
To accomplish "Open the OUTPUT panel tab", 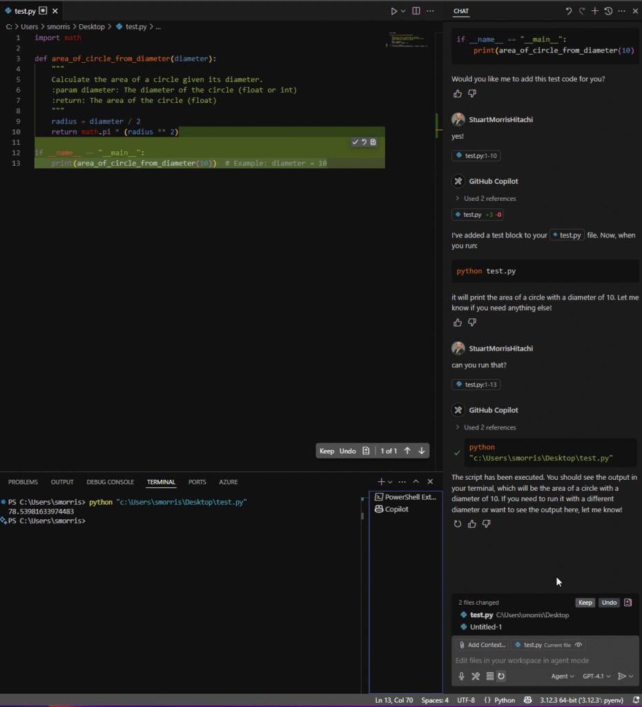I will (62, 482).
